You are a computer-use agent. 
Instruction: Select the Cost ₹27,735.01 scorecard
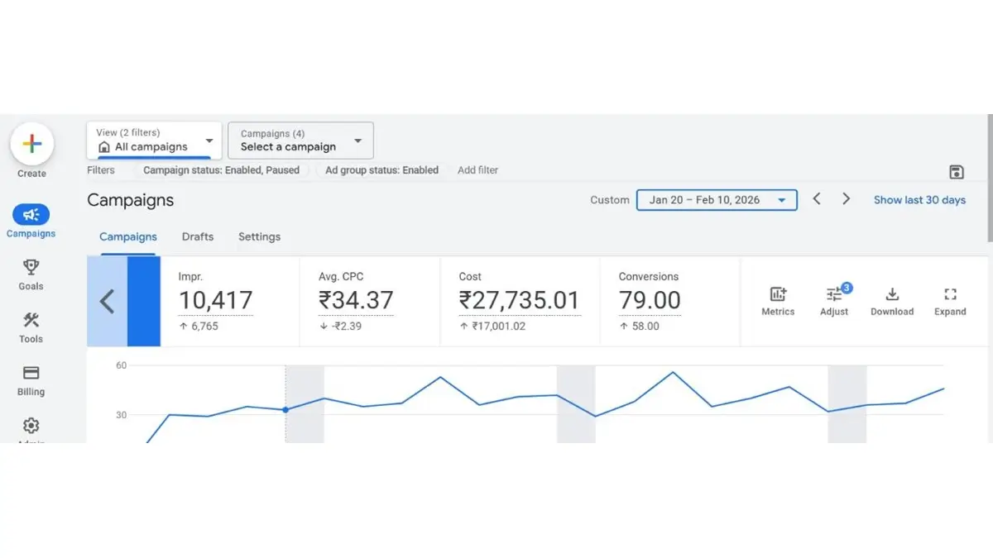click(x=520, y=301)
